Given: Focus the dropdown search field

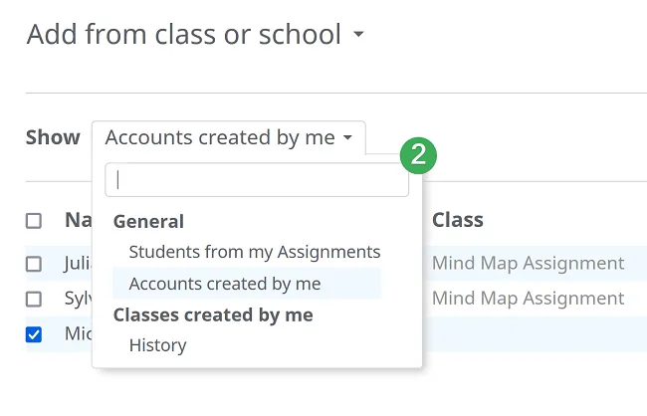Looking at the screenshot, I should (257, 180).
